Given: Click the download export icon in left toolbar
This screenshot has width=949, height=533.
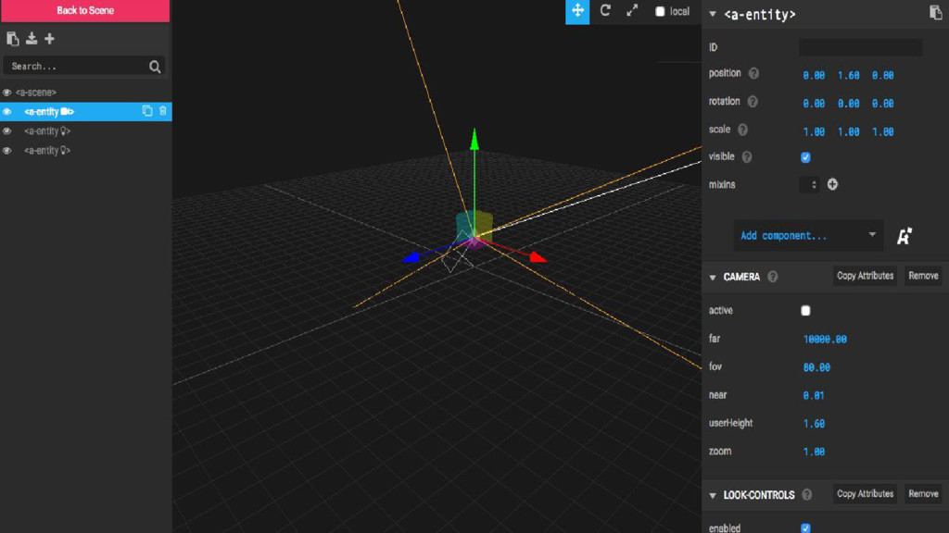Looking at the screenshot, I should coord(32,39).
